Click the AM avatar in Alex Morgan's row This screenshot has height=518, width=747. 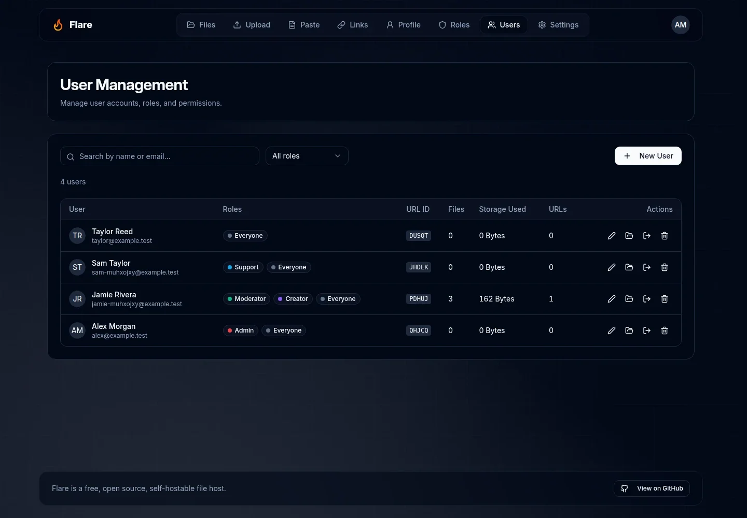coord(77,330)
